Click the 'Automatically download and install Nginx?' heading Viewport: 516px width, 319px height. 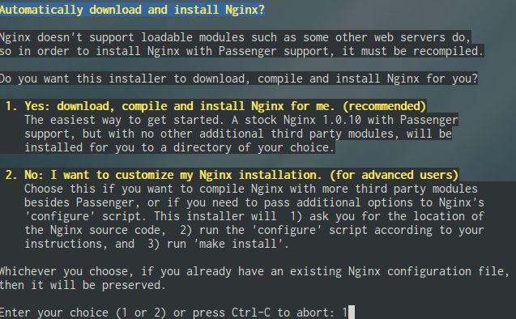tap(132, 10)
